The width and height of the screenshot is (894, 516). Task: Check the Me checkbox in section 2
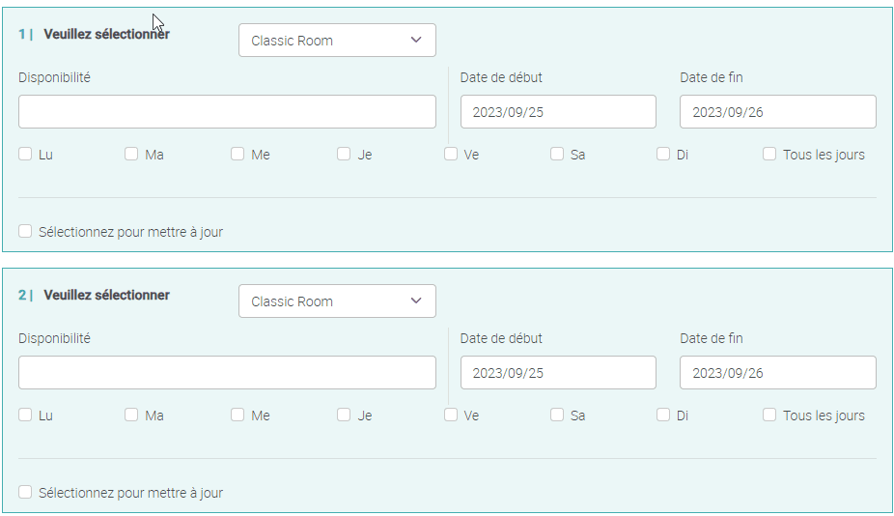pos(237,415)
